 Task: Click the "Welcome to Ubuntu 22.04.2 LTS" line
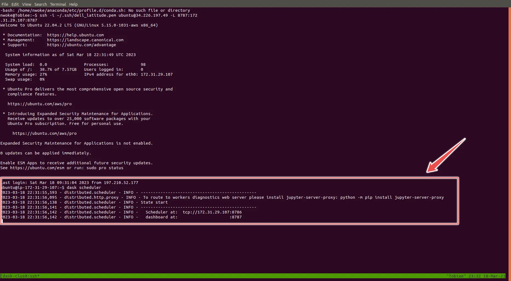(79, 25)
